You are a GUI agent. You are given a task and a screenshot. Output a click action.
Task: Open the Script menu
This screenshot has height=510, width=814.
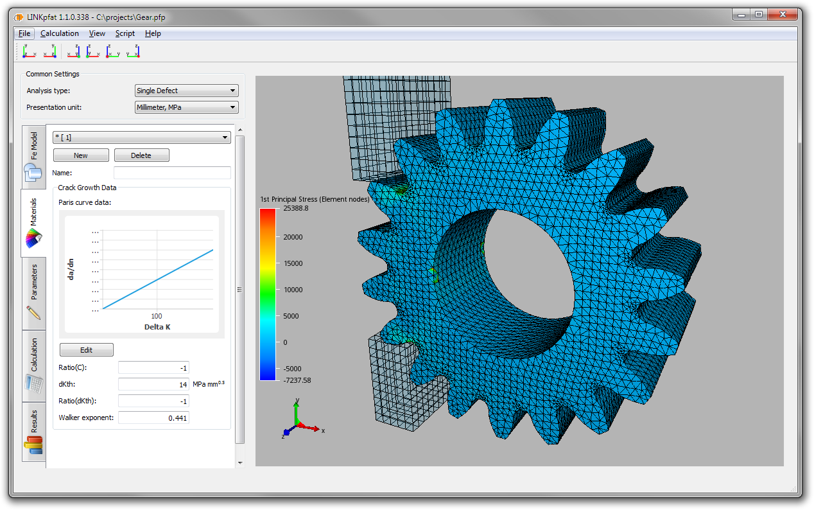(125, 33)
